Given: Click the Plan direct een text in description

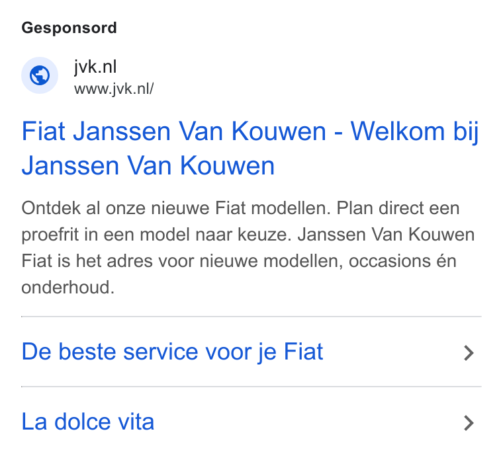Looking at the screenshot, I should pyautogui.click(x=398, y=208).
